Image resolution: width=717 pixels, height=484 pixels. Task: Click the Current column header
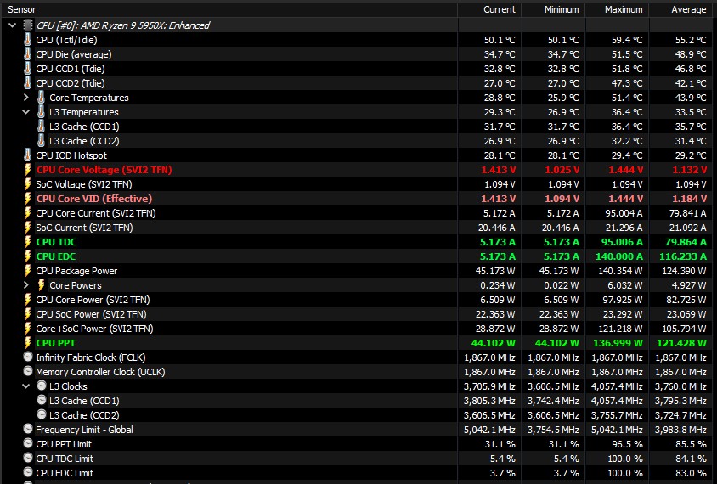[x=489, y=9]
